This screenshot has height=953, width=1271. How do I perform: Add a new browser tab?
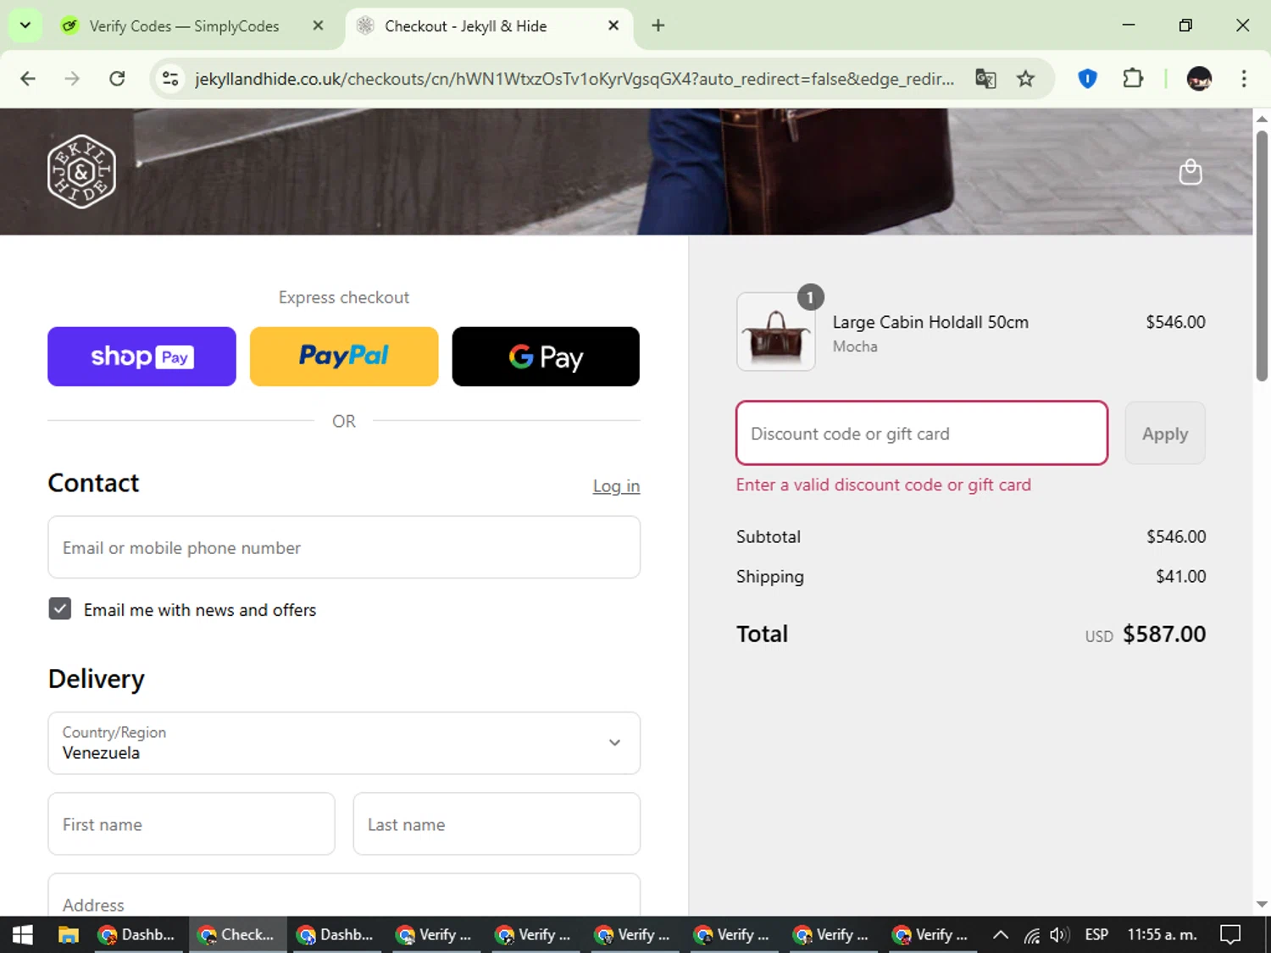tap(658, 25)
